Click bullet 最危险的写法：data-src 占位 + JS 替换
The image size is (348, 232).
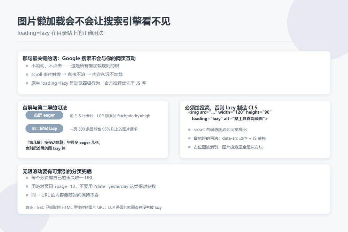pyautogui.click(x=230, y=138)
